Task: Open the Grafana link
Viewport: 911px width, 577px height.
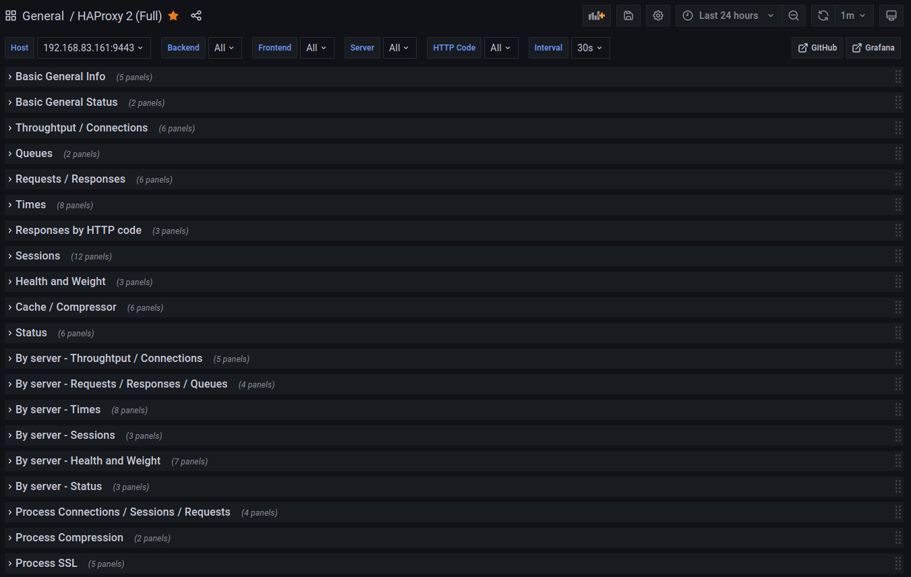Action: pos(873,48)
